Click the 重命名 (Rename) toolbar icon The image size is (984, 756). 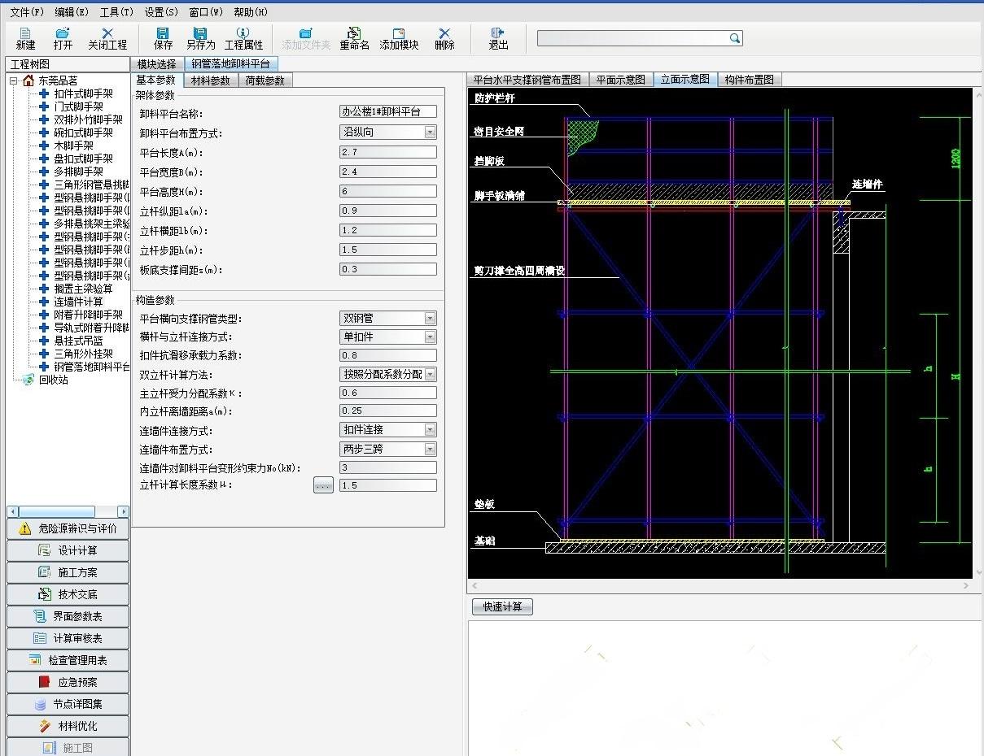(354, 38)
